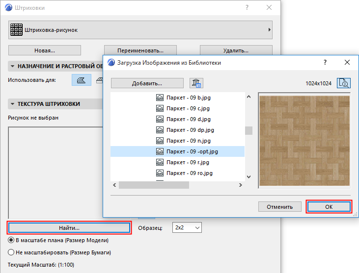
Task: Select the drafting fill usage icon
Action: [x=82, y=80]
